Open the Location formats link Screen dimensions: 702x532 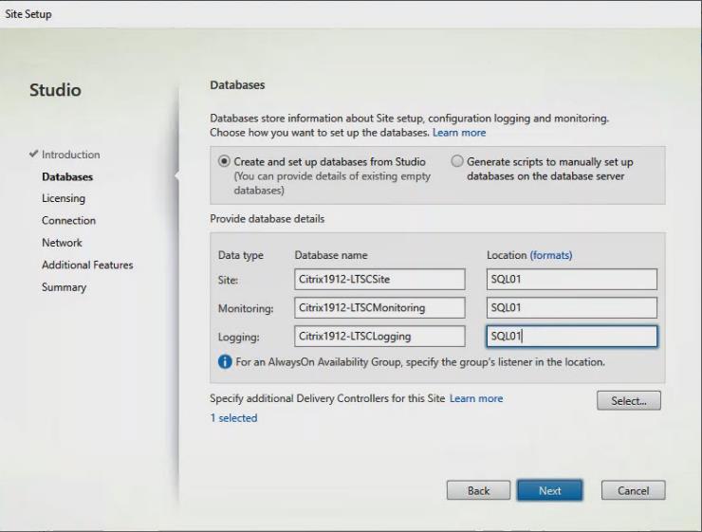click(551, 255)
